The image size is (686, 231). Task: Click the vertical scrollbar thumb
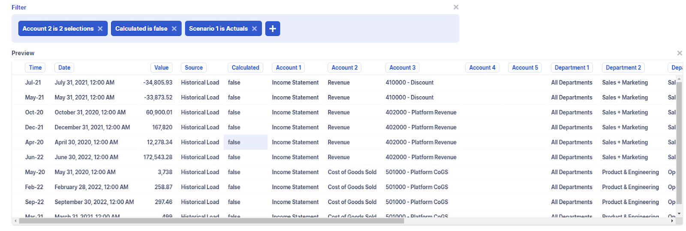click(x=679, y=144)
